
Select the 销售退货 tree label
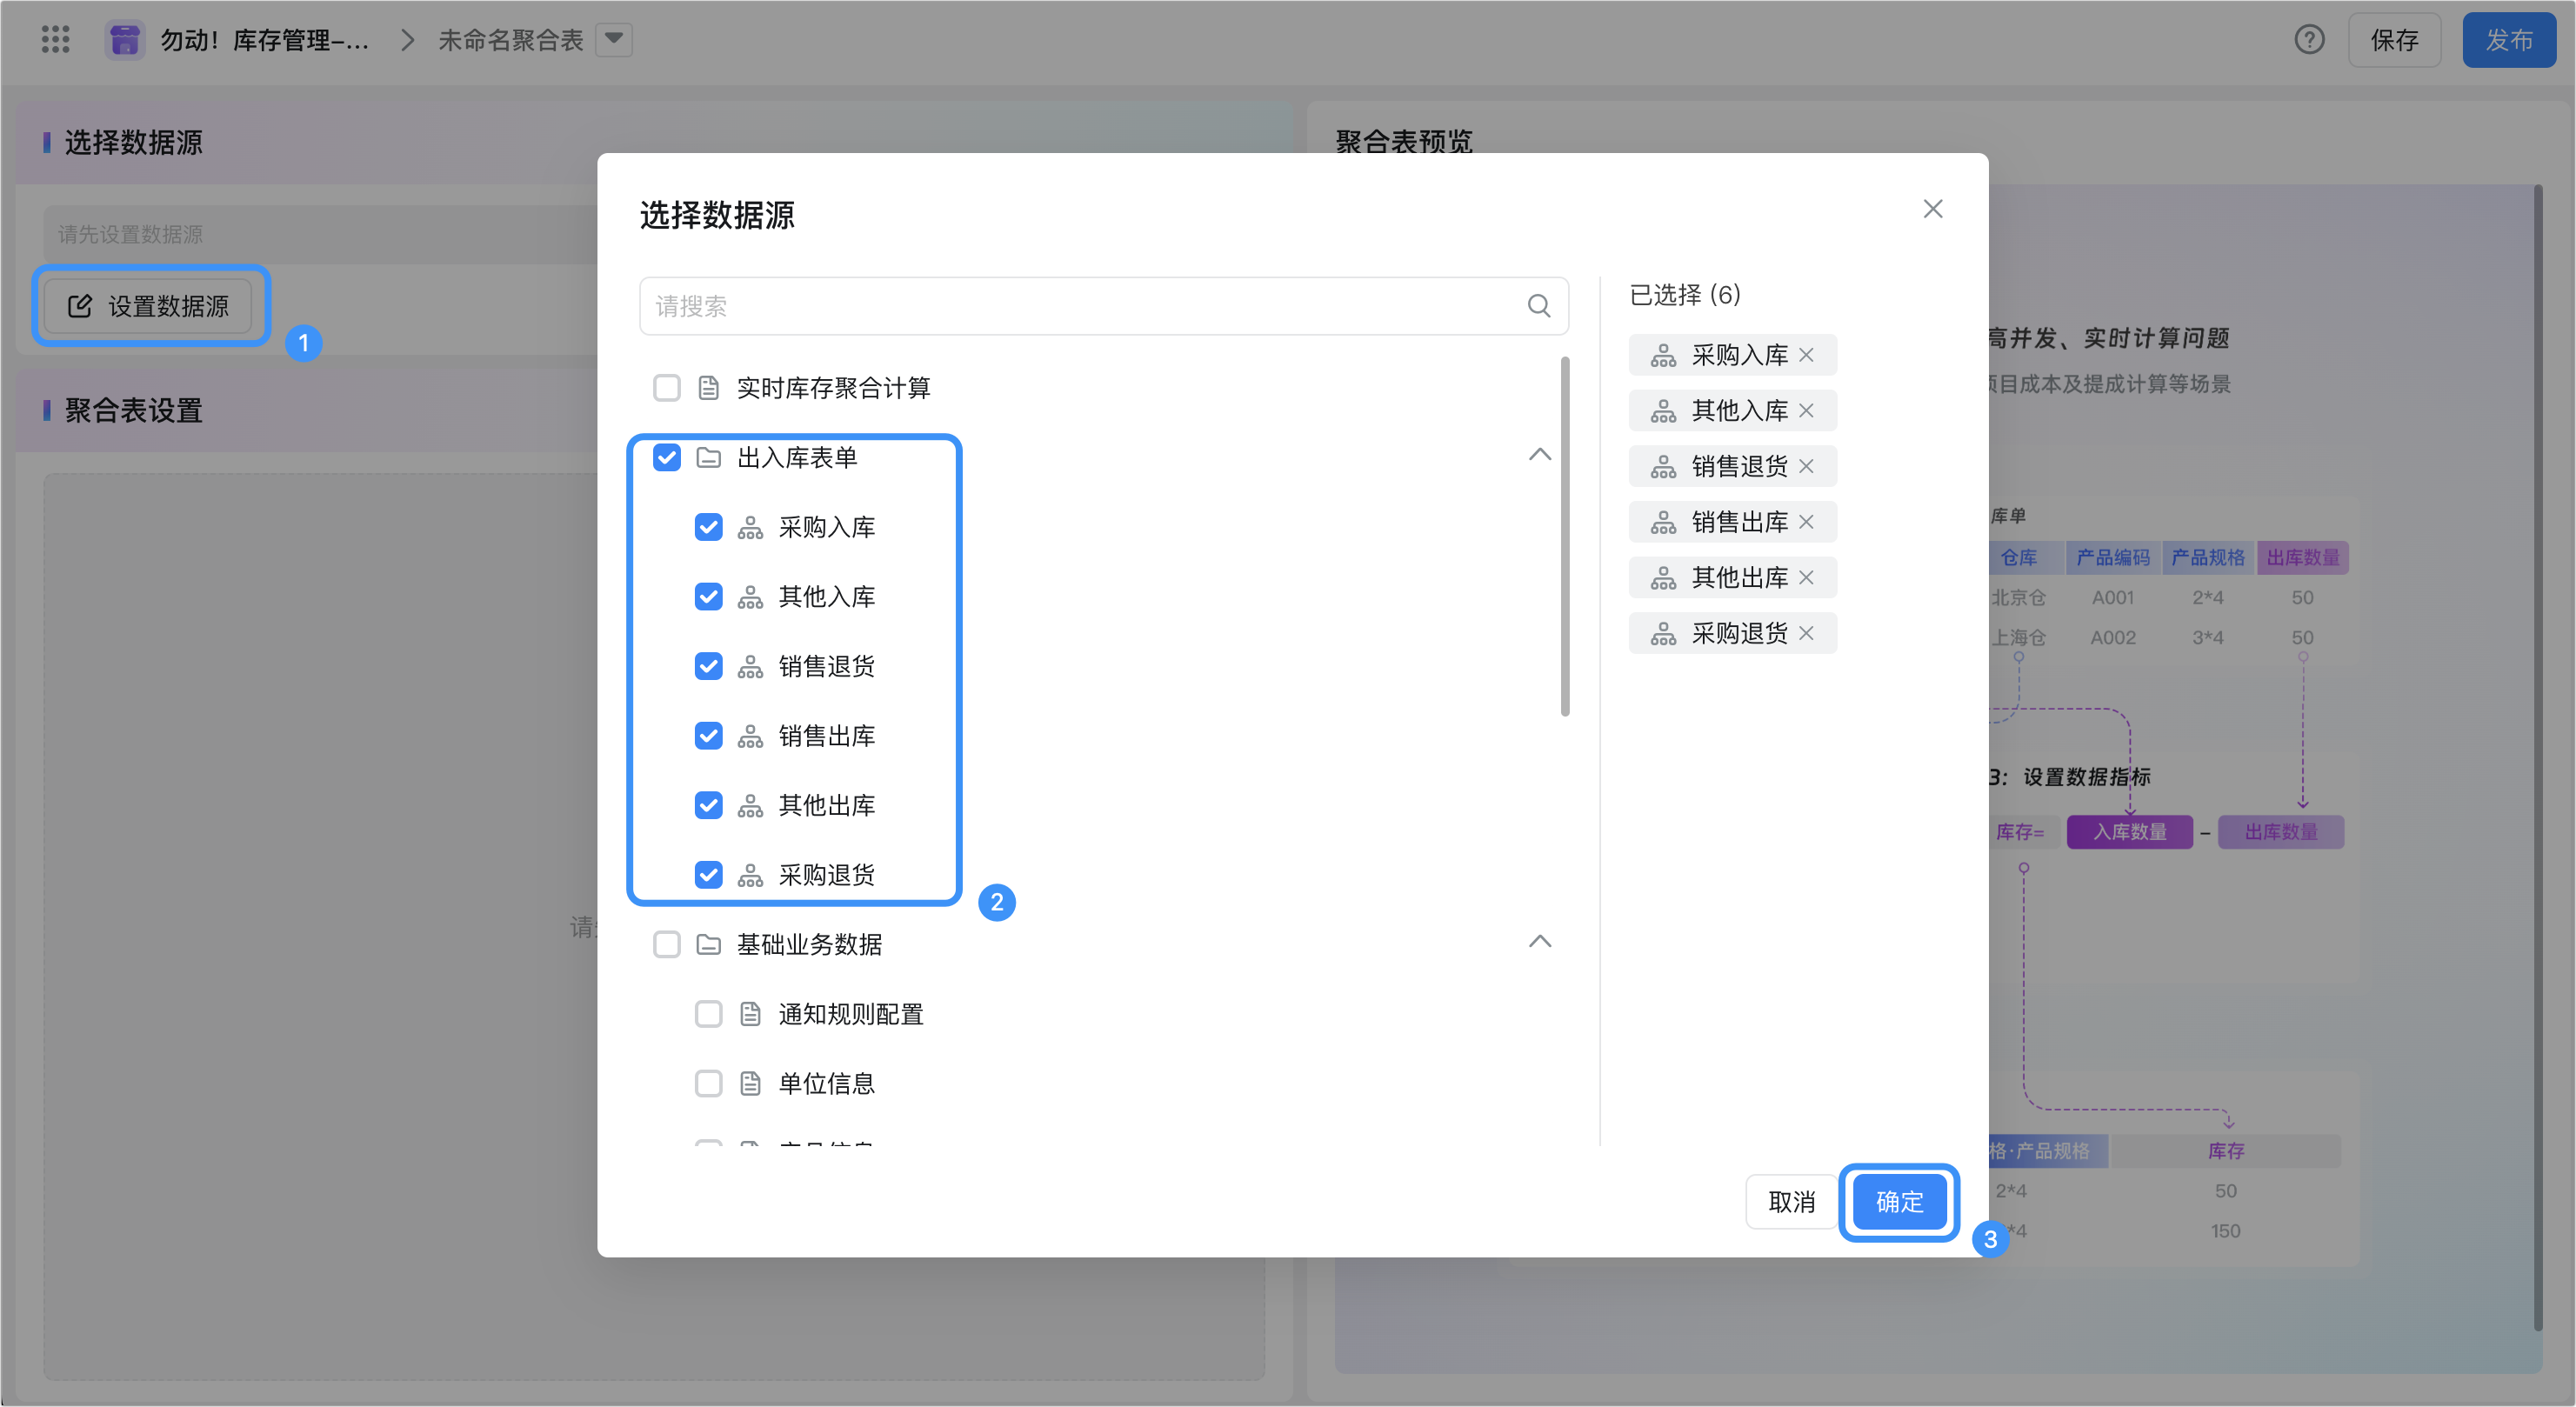click(x=826, y=667)
